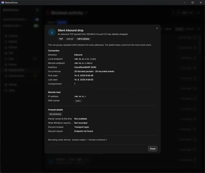
Task: Click the truncated What Windows reports label
Action: click(x=60, y=123)
